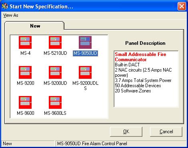Select the MS-9200UDLS panel icon

85,72
